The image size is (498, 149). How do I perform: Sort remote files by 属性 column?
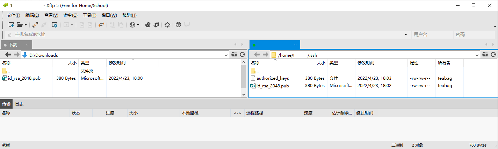pyautogui.click(x=421, y=63)
